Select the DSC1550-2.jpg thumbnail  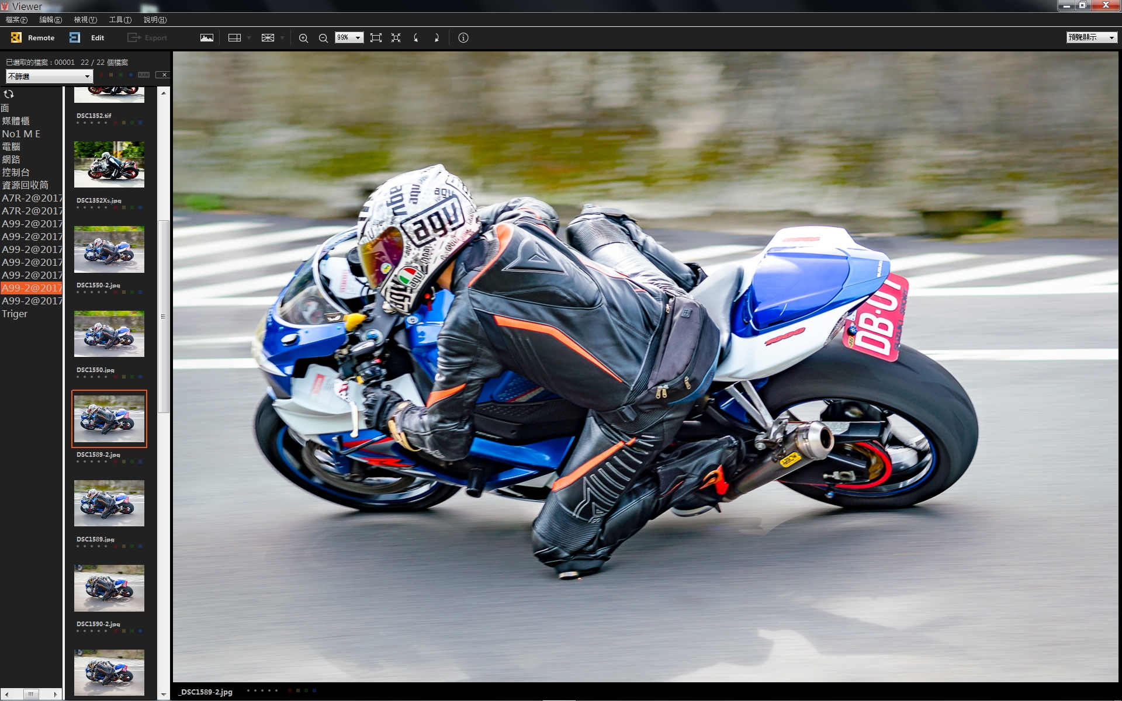pos(109,249)
